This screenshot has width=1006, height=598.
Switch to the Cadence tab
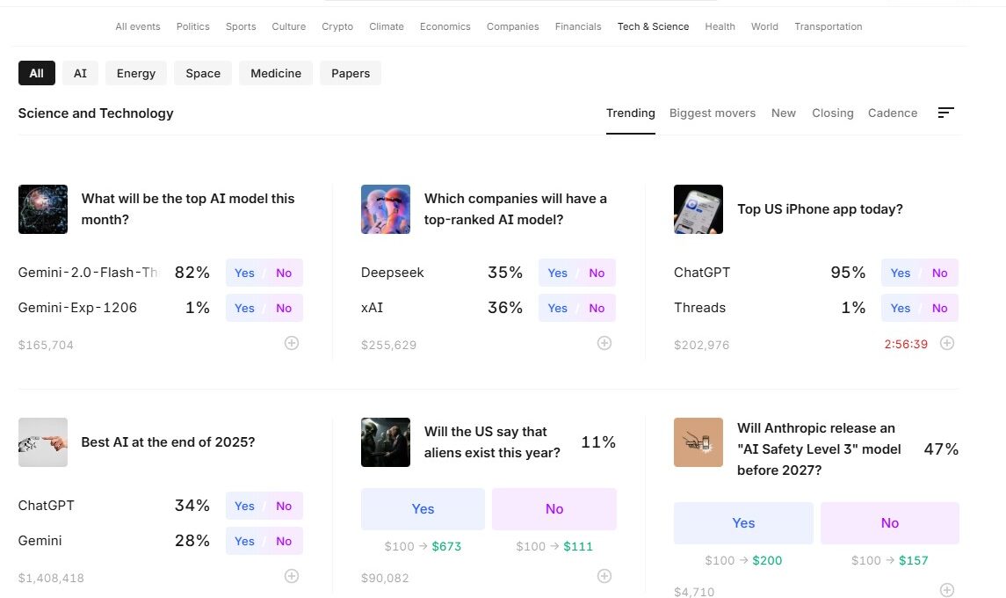[893, 113]
